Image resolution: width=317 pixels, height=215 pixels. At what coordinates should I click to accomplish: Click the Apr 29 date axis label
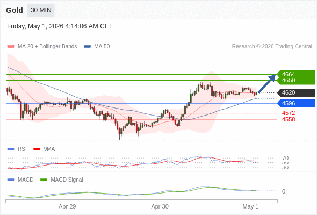tap(67, 206)
